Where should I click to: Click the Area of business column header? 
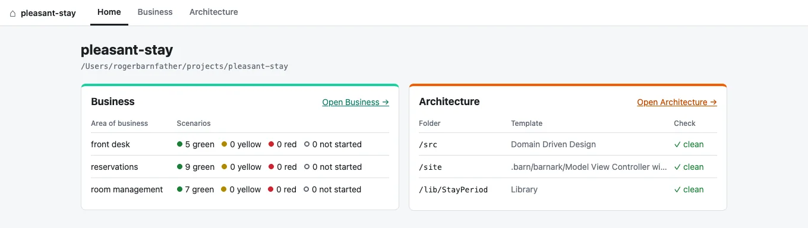[119, 123]
